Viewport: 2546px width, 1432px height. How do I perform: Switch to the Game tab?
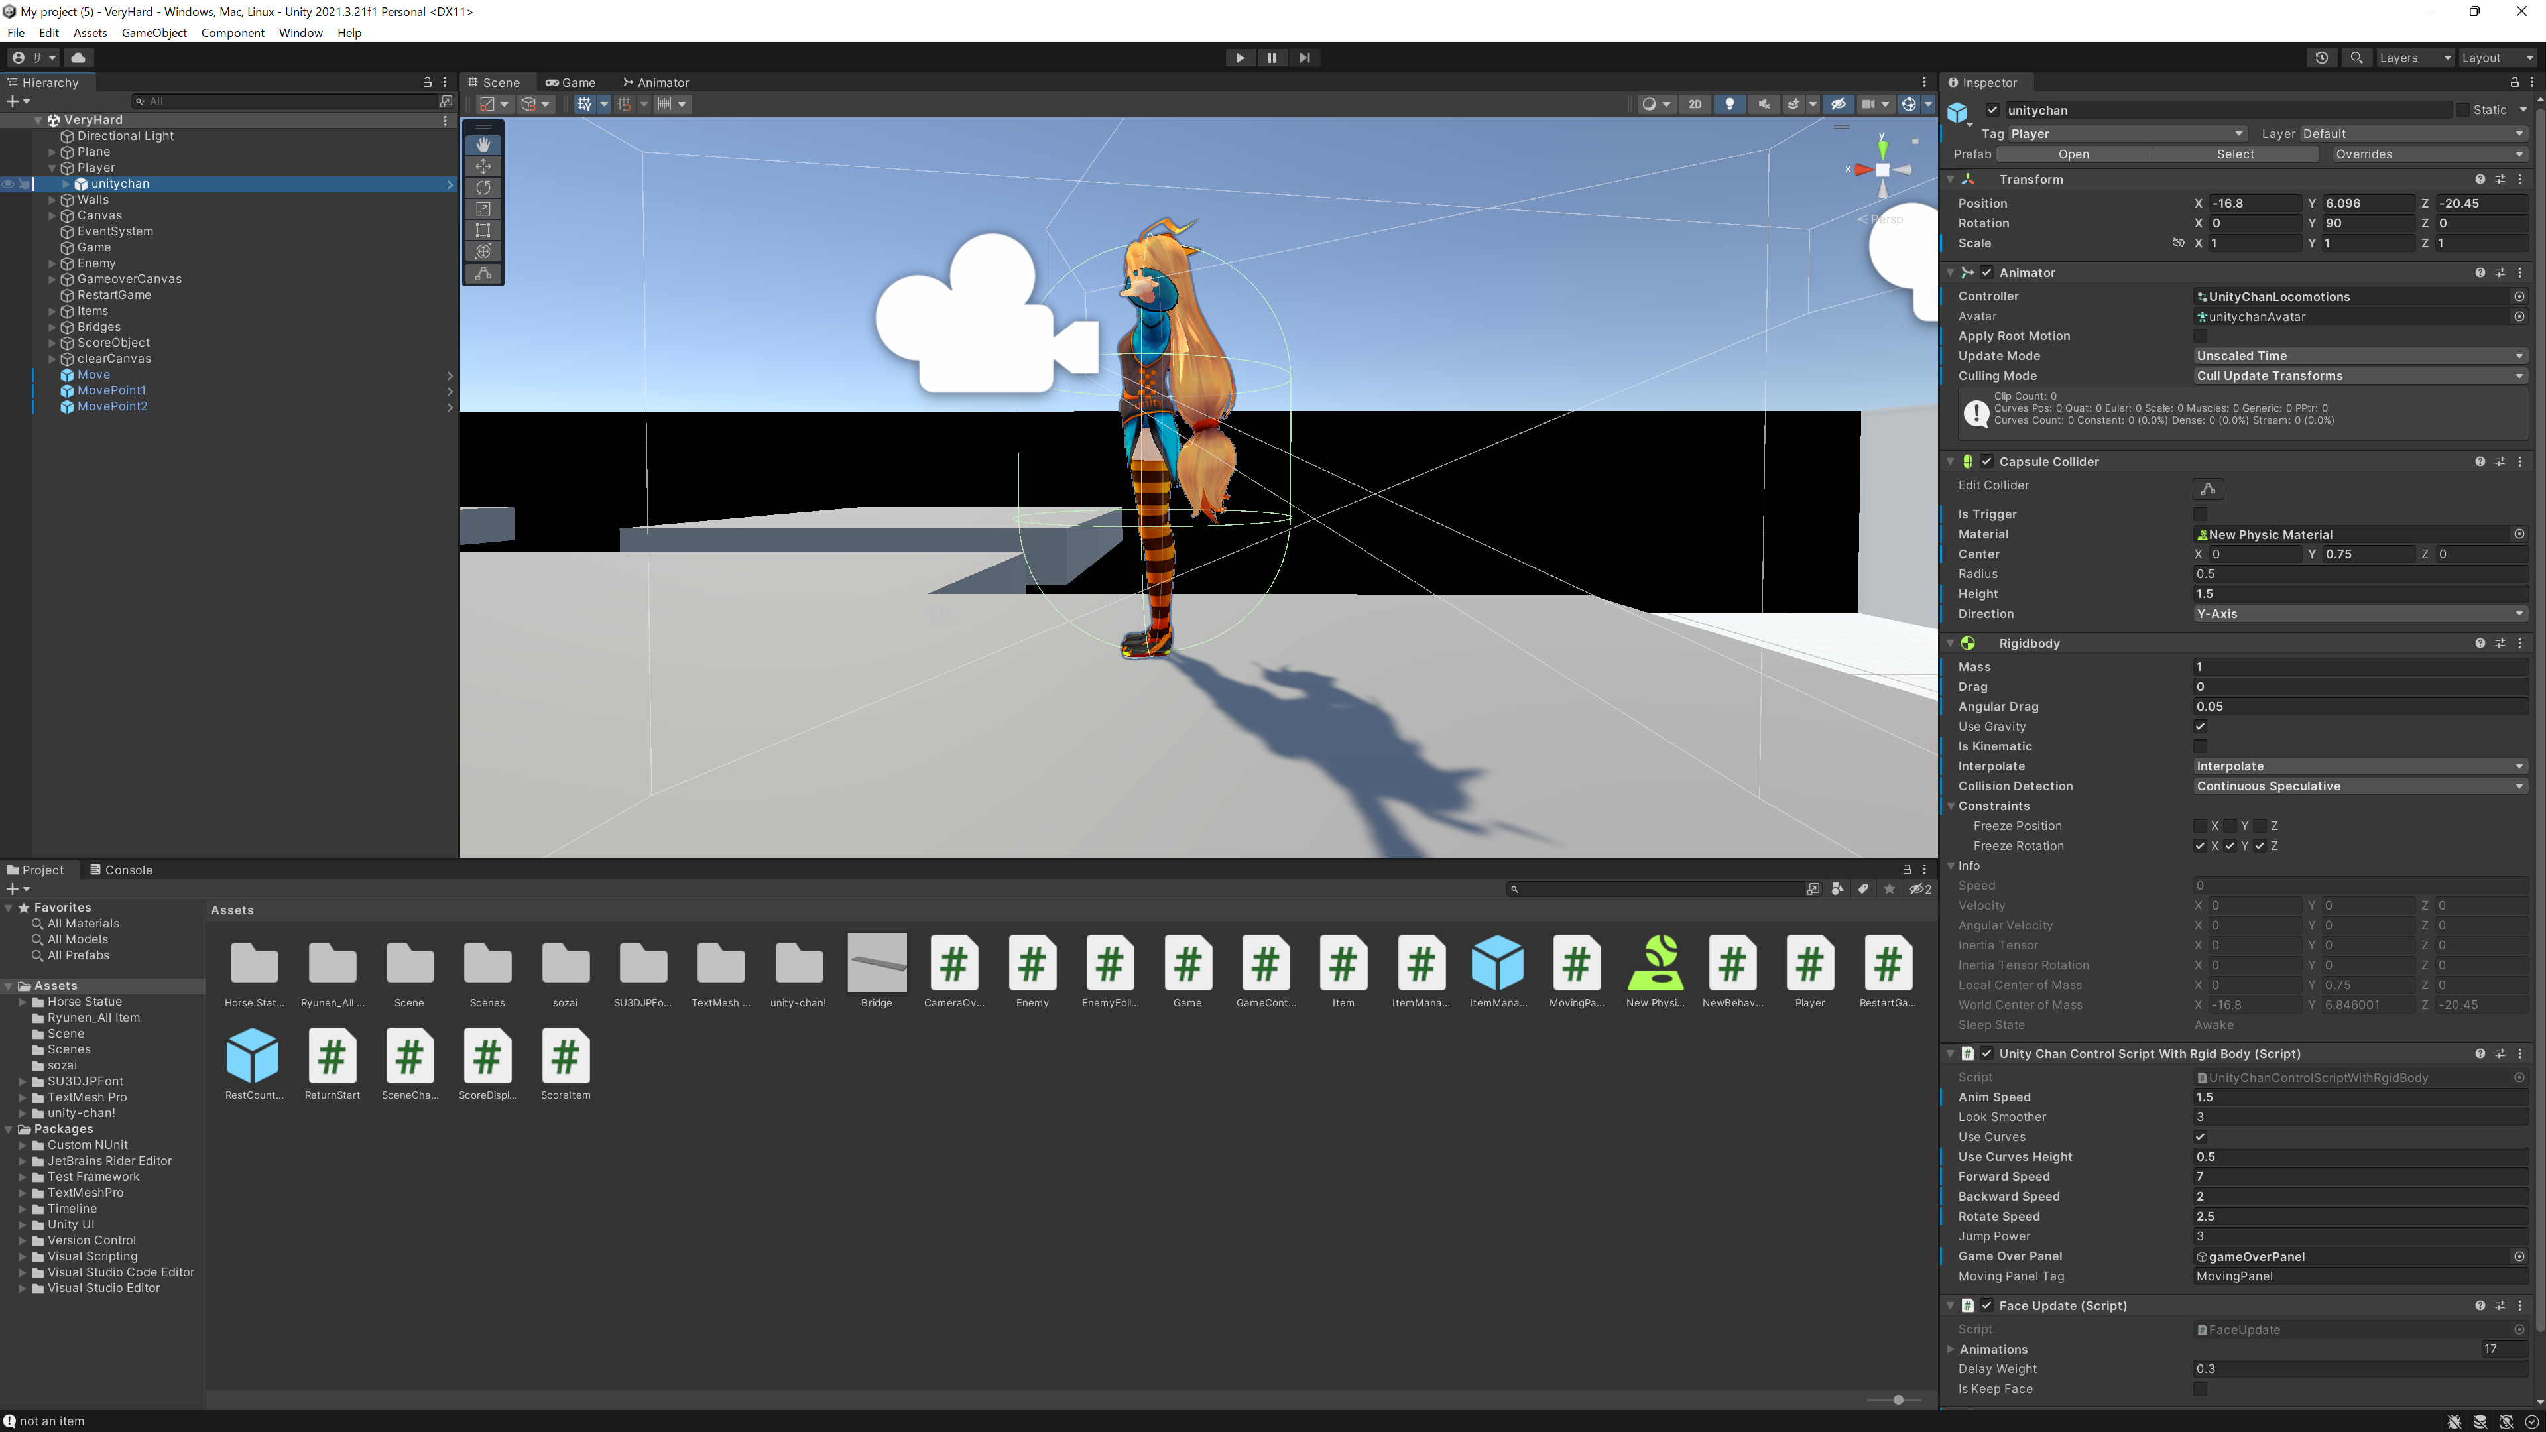[x=572, y=82]
